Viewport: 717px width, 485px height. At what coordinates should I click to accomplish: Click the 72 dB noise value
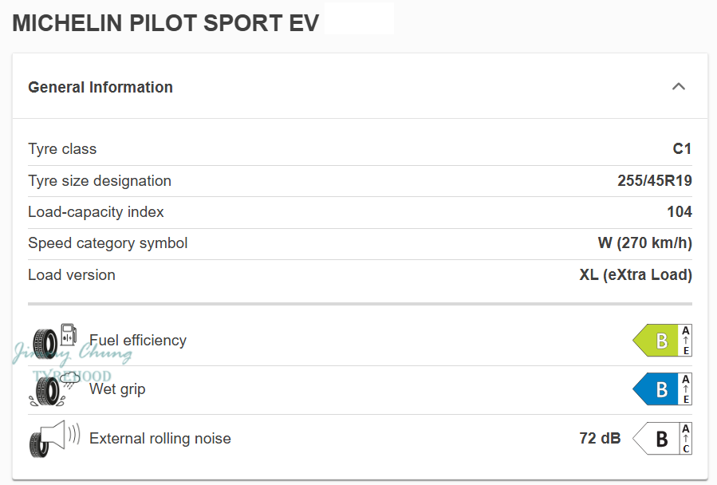click(x=600, y=438)
